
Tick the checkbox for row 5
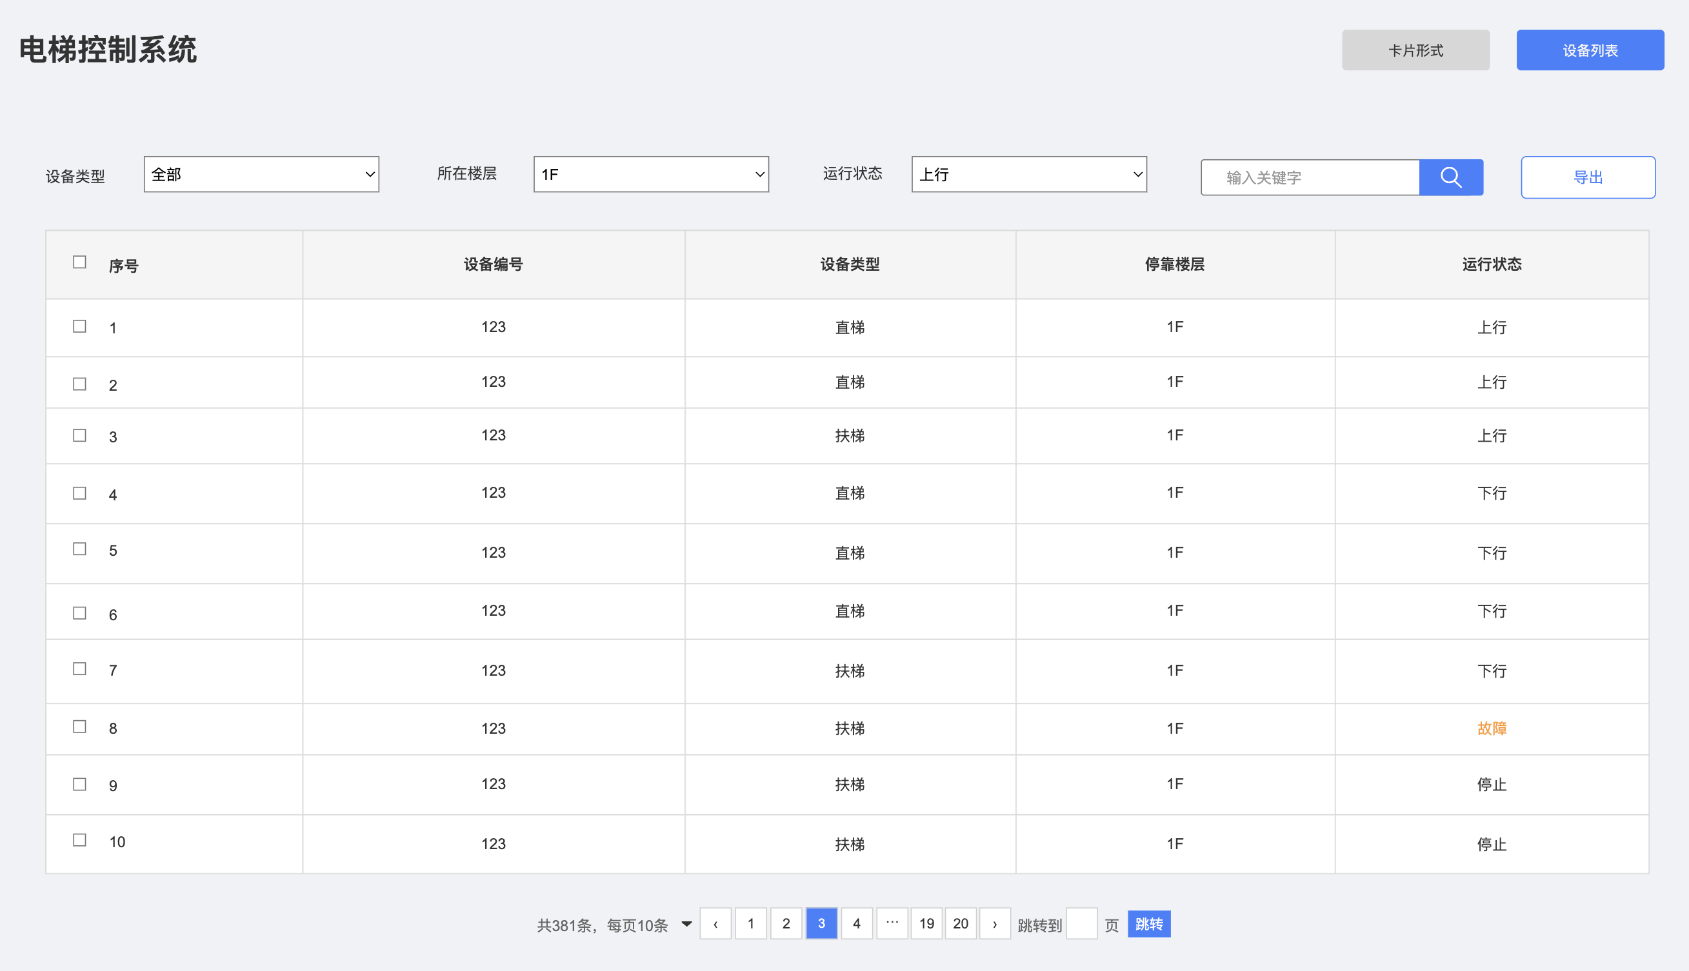(x=79, y=549)
